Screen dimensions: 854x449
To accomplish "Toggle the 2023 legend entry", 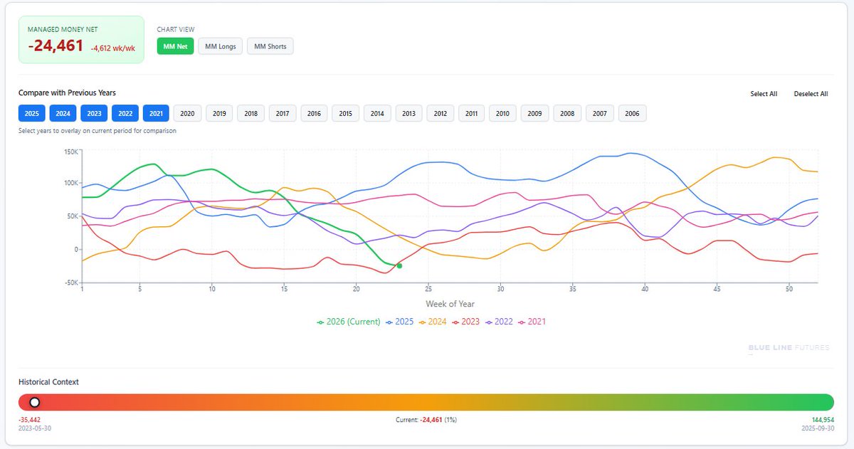I will [x=466, y=322].
